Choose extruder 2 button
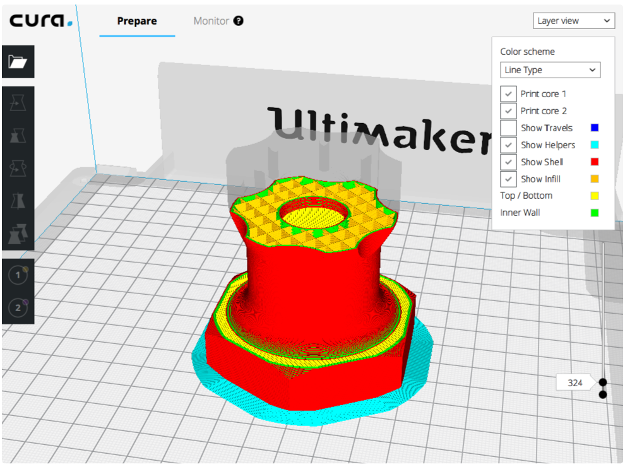The width and height of the screenshot is (625, 467). coord(18,307)
